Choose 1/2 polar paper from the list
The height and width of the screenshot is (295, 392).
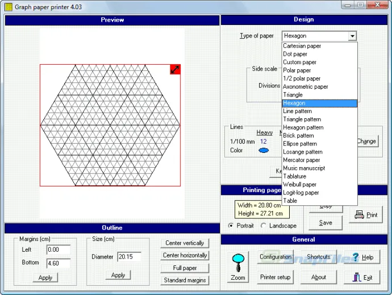pyautogui.click(x=319, y=78)
